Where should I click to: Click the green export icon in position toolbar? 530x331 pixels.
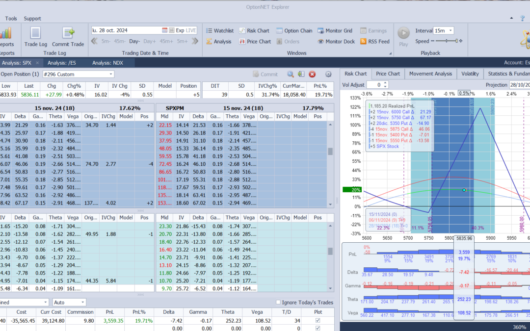click(x=301, y=75)
